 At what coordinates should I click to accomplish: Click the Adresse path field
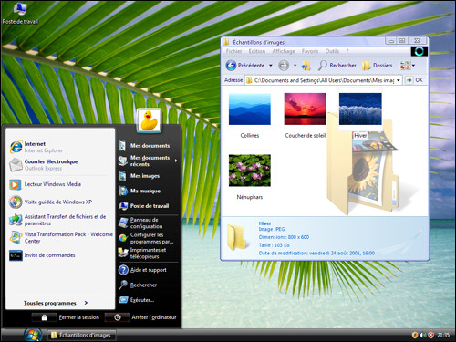[x=324, y=80]
